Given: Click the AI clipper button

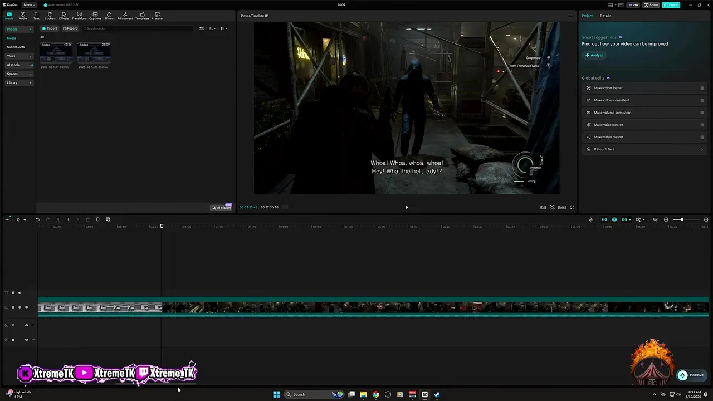Looking at the screenshot, I should click(x=221, y=207).
